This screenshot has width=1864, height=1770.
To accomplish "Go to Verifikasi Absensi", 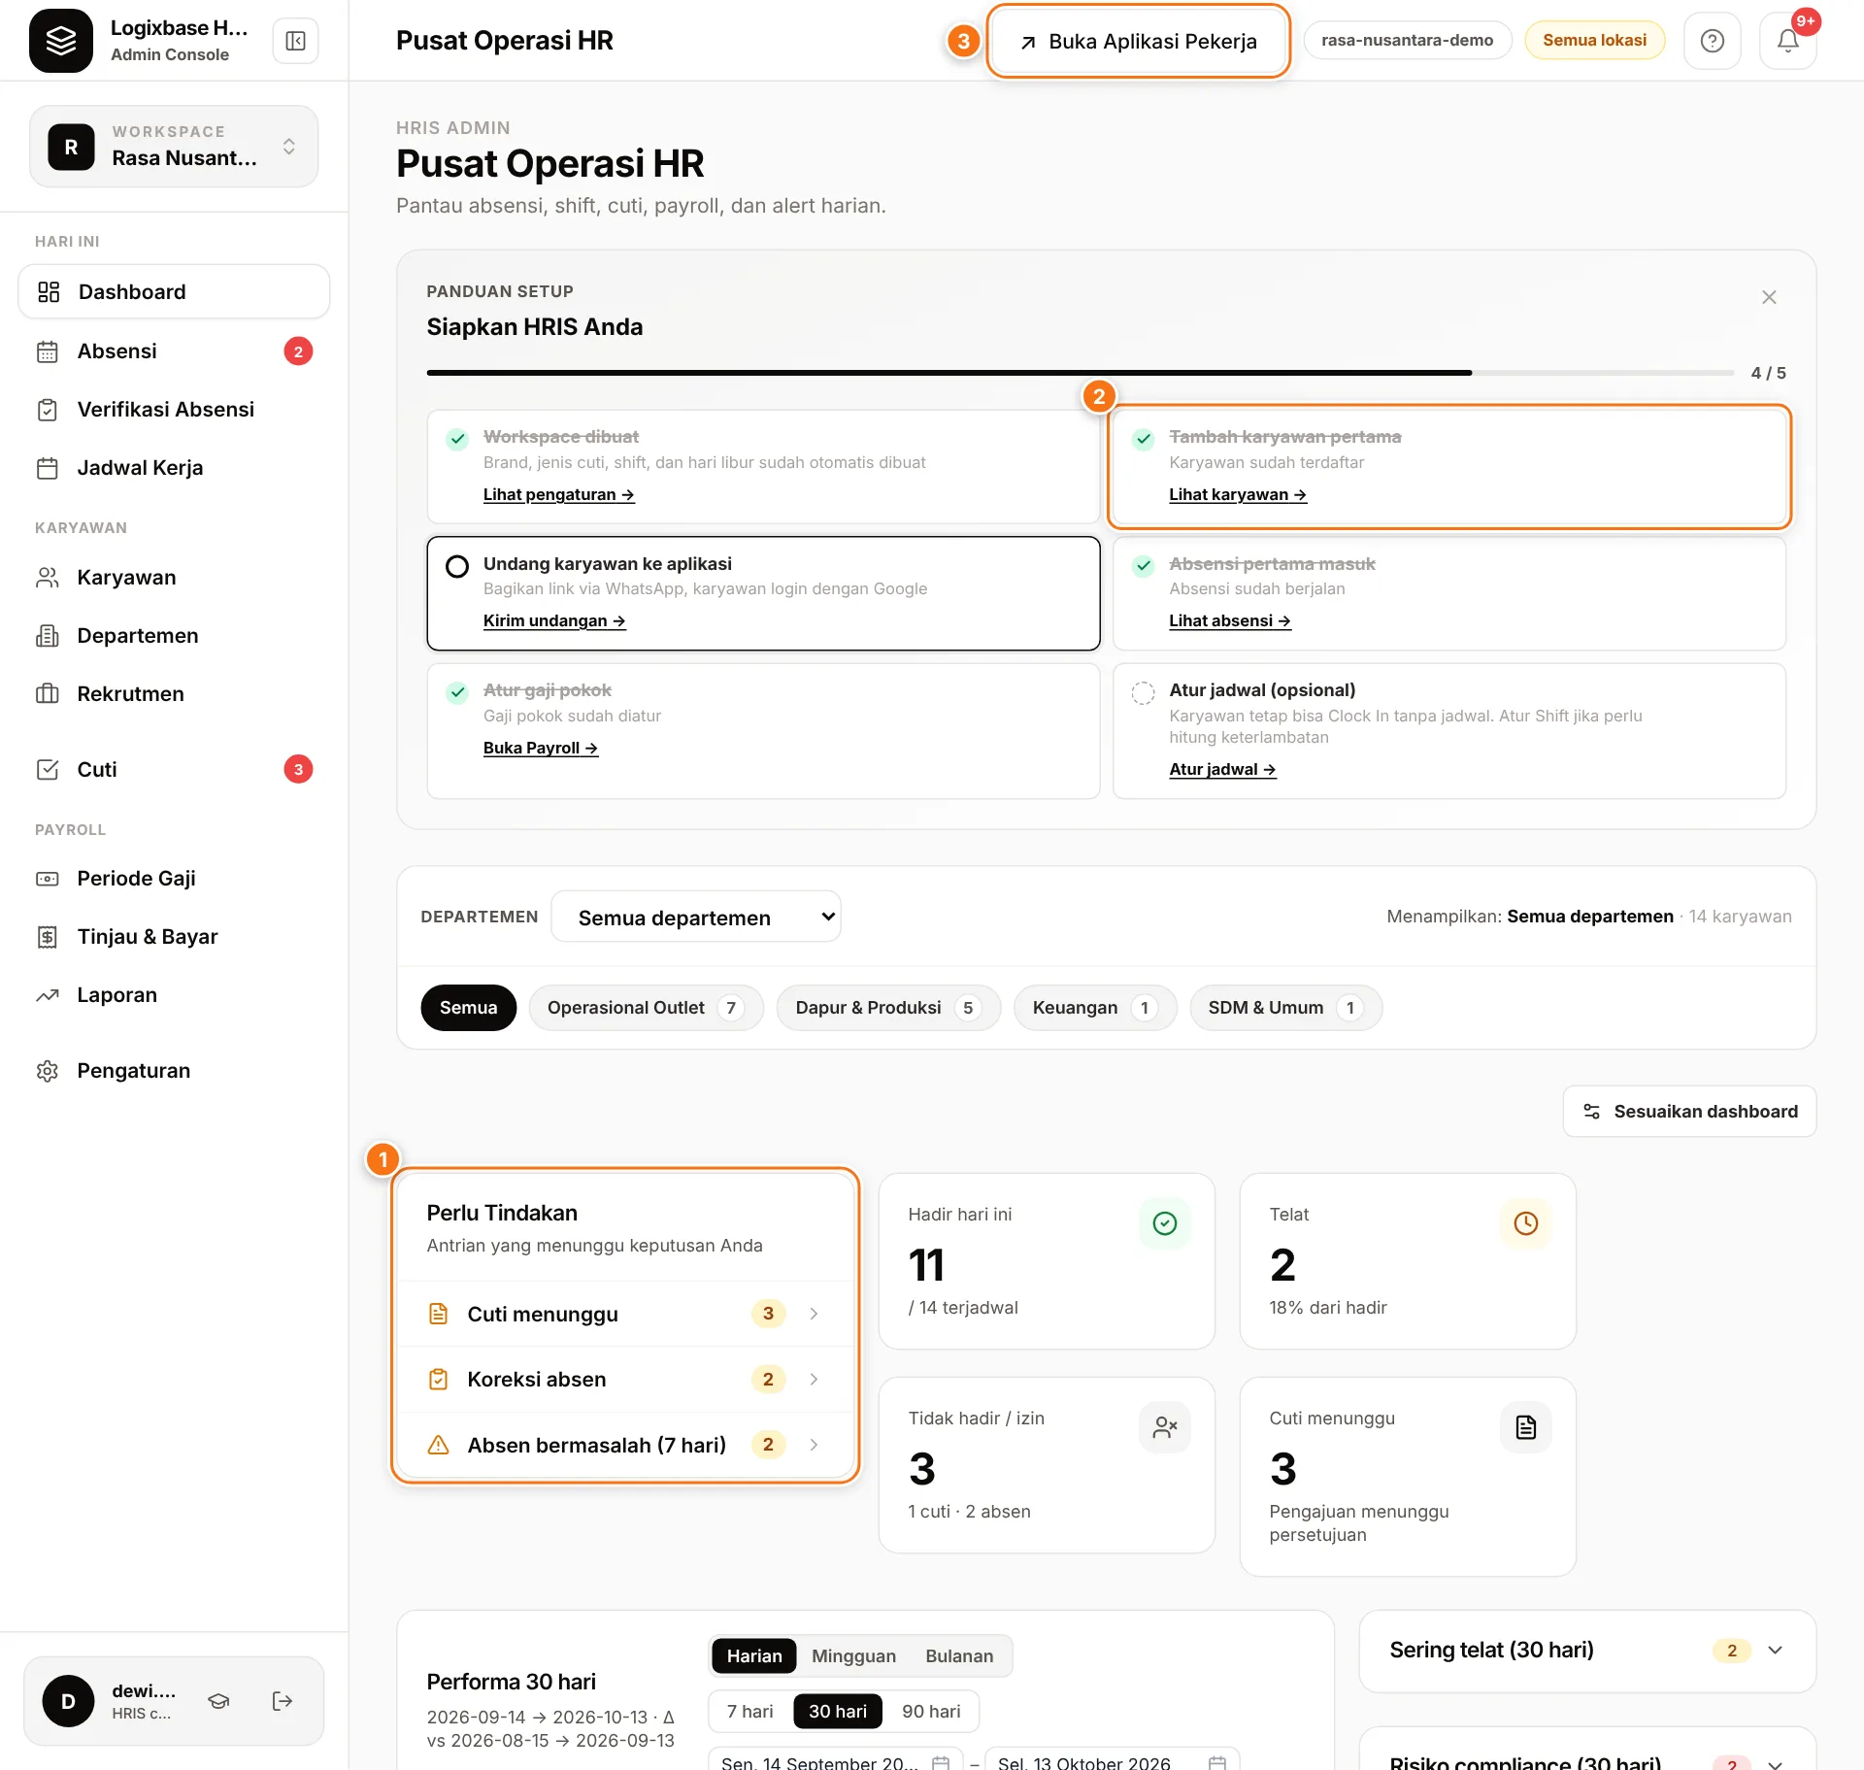I will (174, 409).
